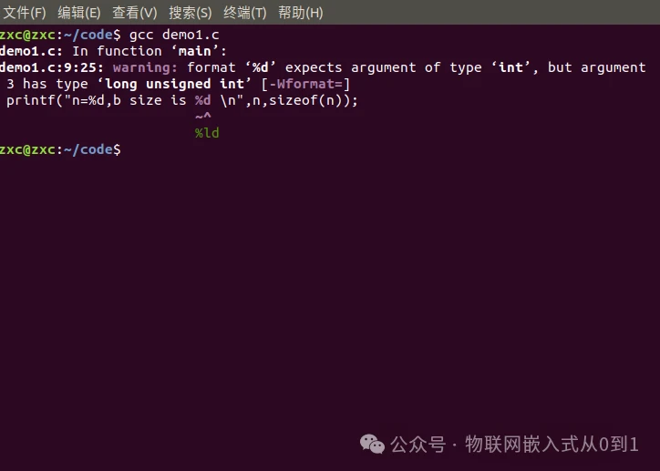Open the 搜索(S) menu
660x471 pixels.
click(x=191, y=13)
